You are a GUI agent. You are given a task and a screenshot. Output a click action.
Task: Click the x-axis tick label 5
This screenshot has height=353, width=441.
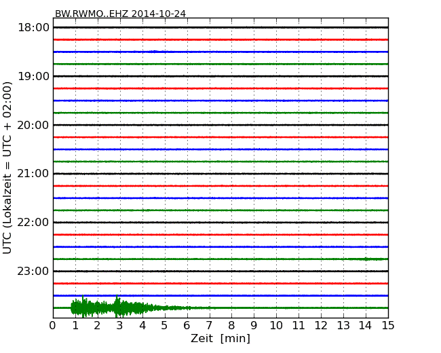click(165, 326)
